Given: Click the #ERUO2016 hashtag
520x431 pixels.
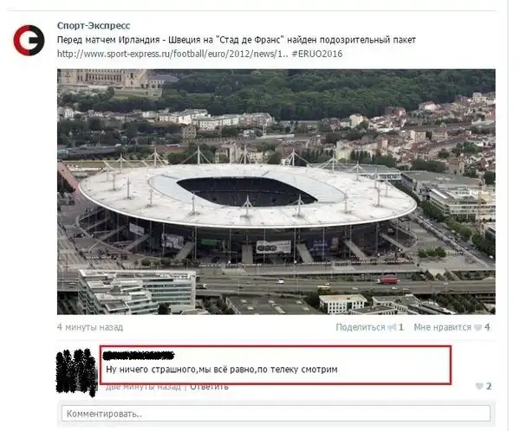Looking at the screenshot, I should [x=317, y=54].
